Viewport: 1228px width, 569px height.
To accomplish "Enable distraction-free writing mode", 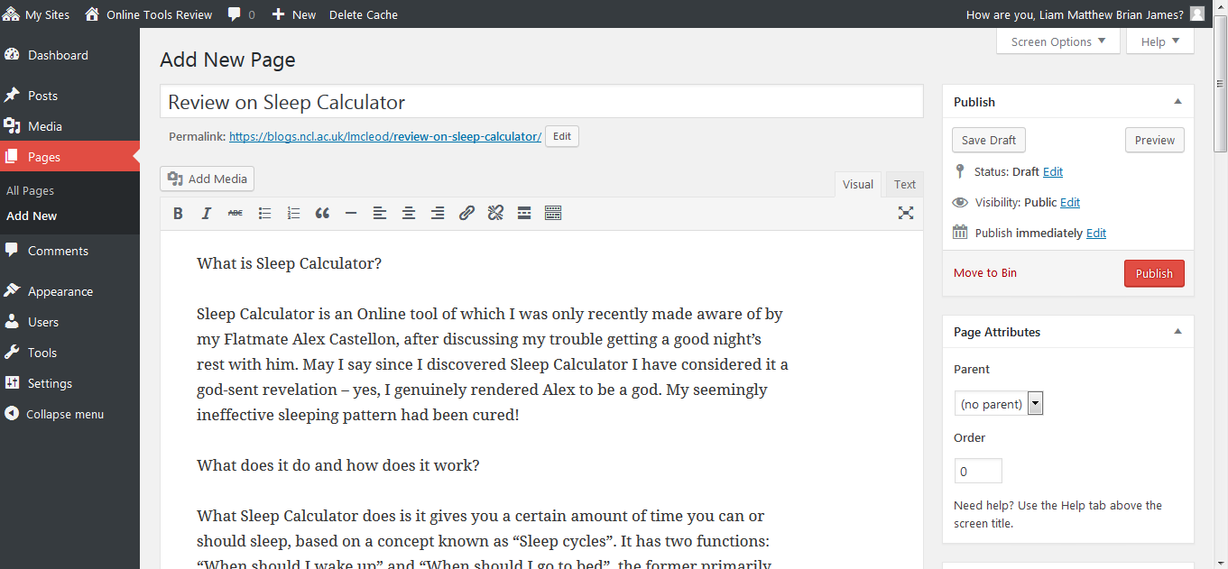I will (x=906, y=213).
